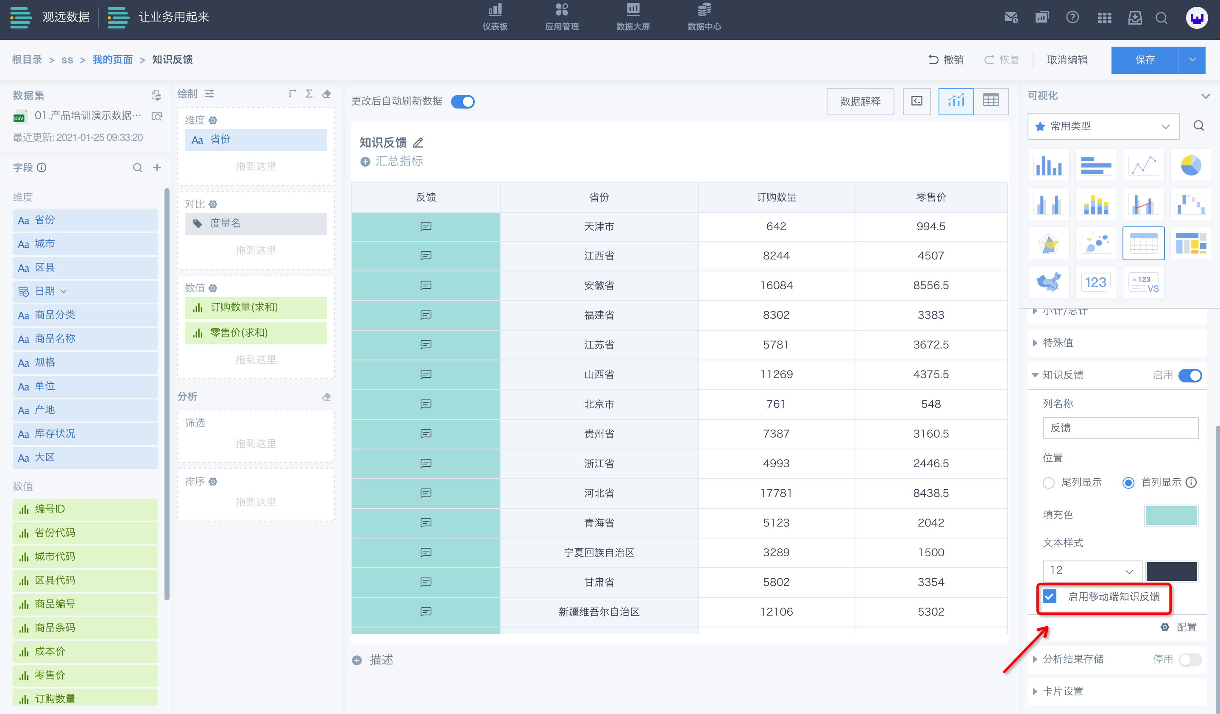Toggle 更改后自动刷新数据 switch
The image size is (1220, 714).
click(x=463, y=102)
